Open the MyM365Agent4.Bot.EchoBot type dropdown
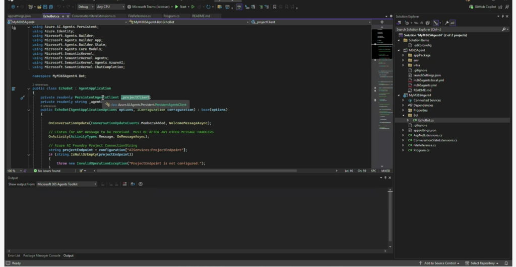The width and height of the screenshot is (516, 267). coord(188,22)
